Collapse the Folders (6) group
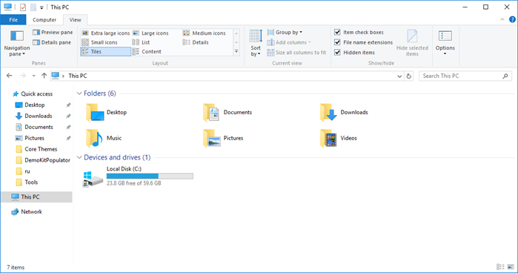 point(79,93)
